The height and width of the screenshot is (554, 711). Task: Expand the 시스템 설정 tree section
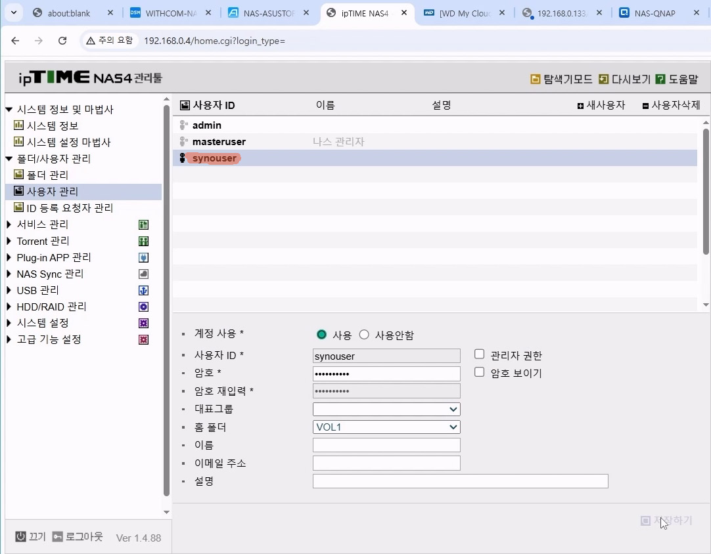coord(9,323)
